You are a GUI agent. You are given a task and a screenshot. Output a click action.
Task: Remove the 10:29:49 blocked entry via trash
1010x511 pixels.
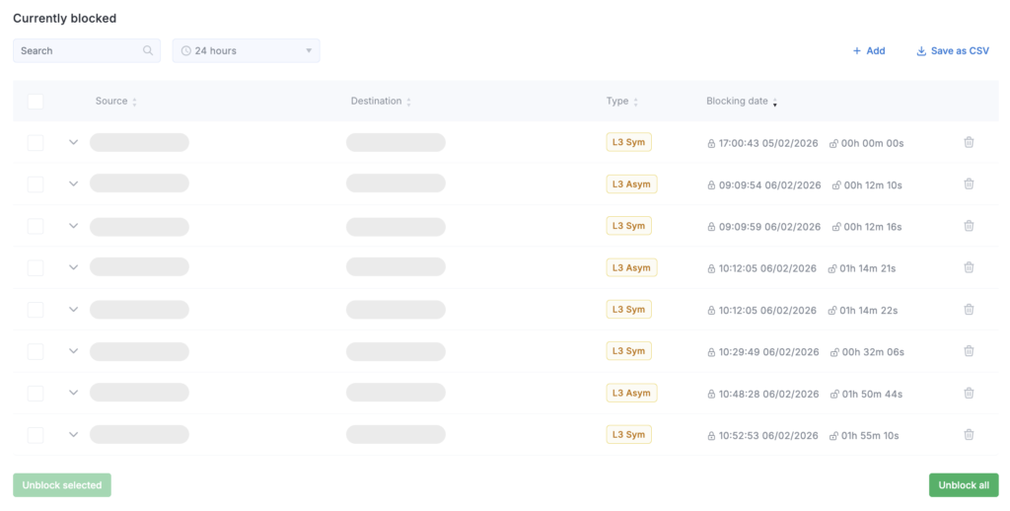tap(969, 351)
